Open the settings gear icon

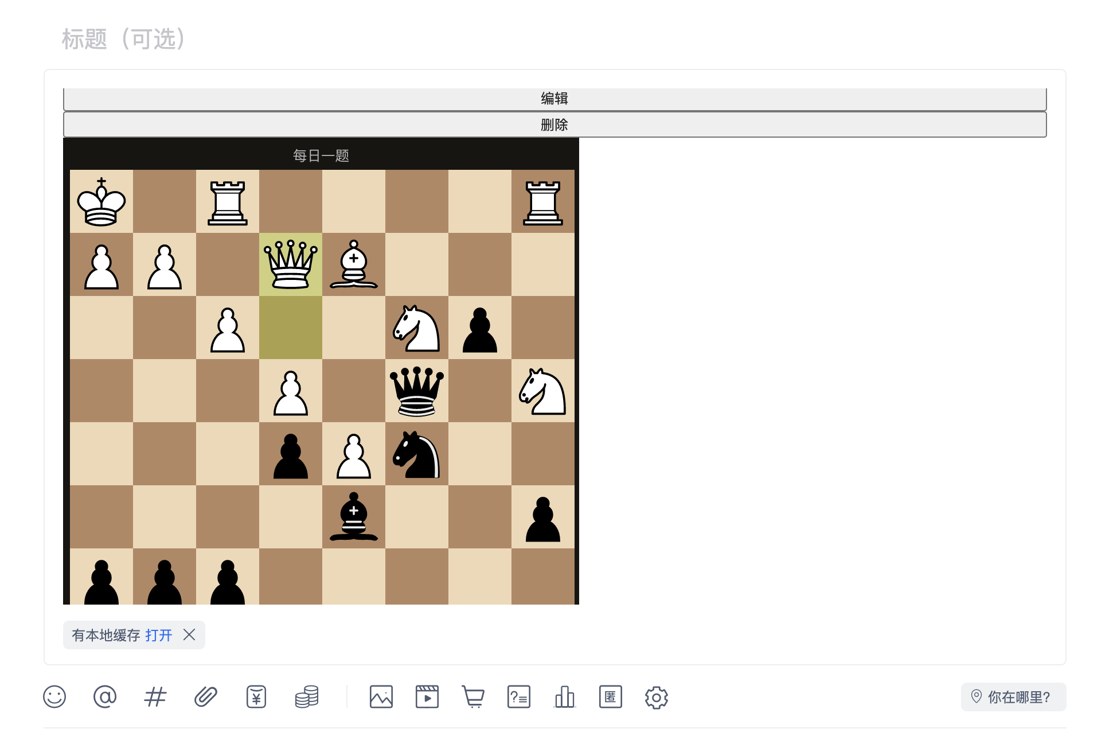[657, 698]
